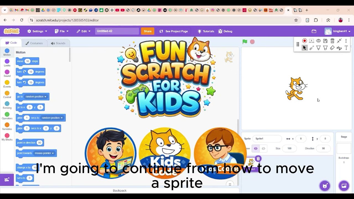This screenshot has height=199, width=354.
Task: Click the orange Share button
Action: pos(148,31)
